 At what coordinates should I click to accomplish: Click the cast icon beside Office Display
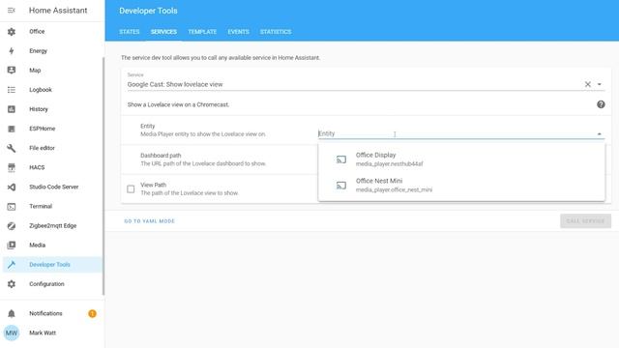coord(341,159)
